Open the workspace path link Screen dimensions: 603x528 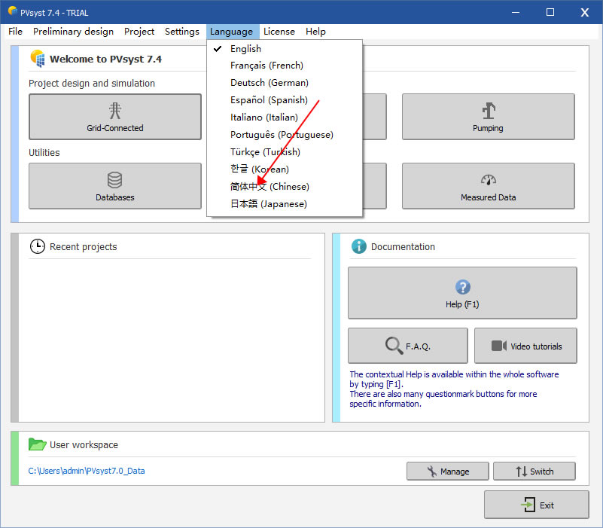click(87, 472)
